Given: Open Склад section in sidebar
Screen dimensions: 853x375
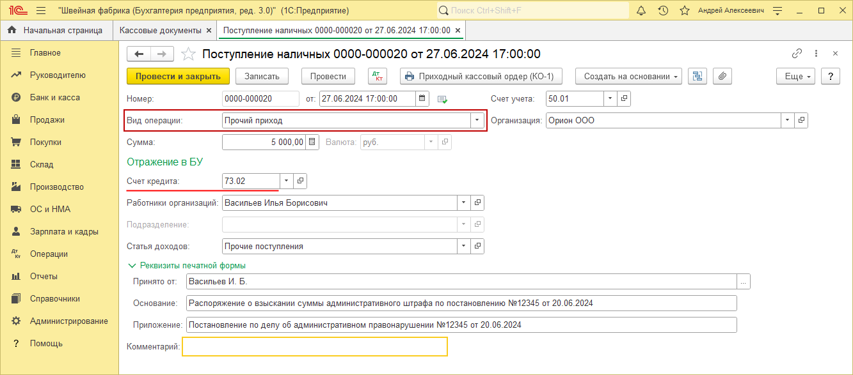Looking at the screenshot, I should 59,164.
